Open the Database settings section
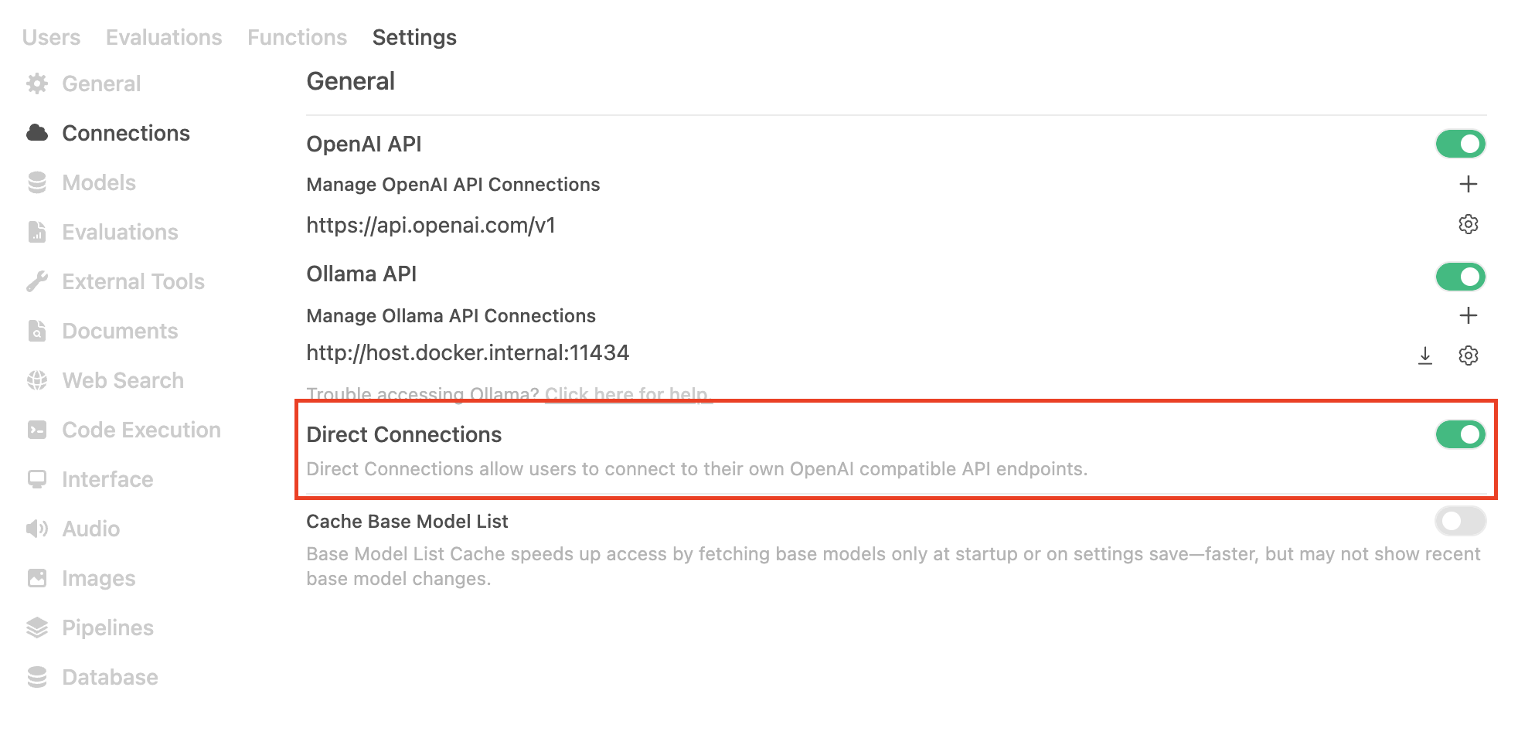The width and height of the screenshot is (1518, 745). 110,677
